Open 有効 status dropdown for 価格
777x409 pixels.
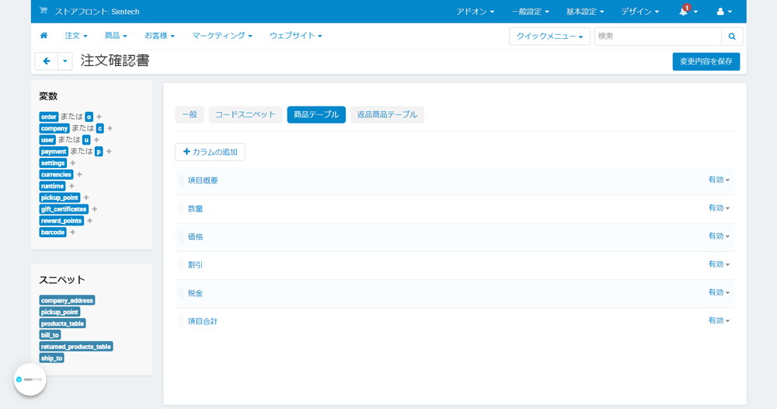[719, 236]
